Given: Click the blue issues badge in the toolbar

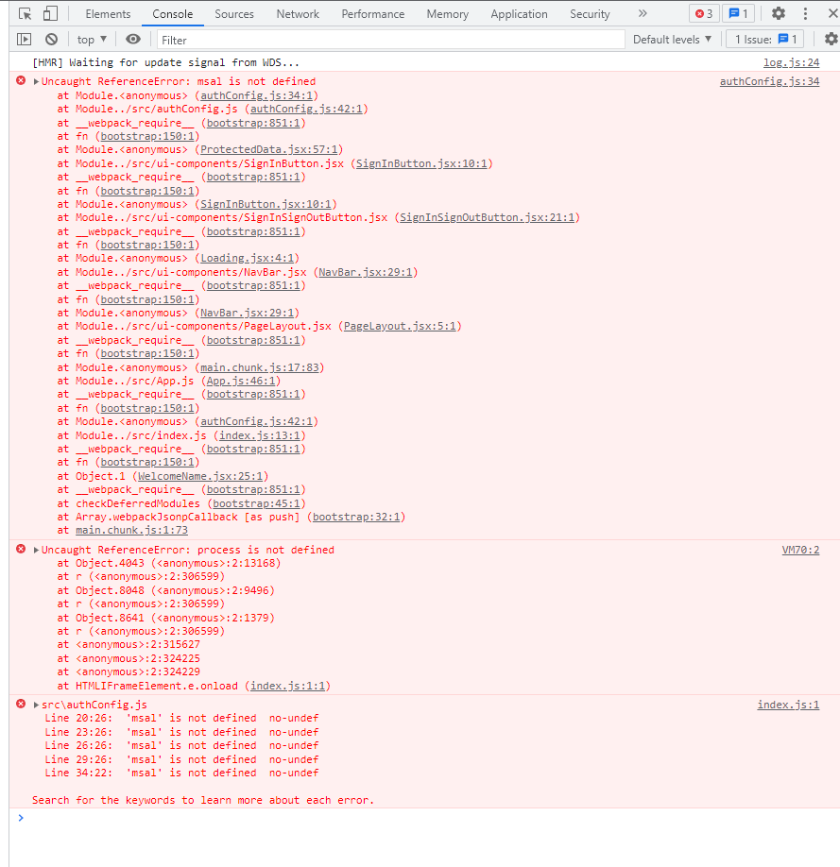Looking at the screenshot, I should pos(736,13).
